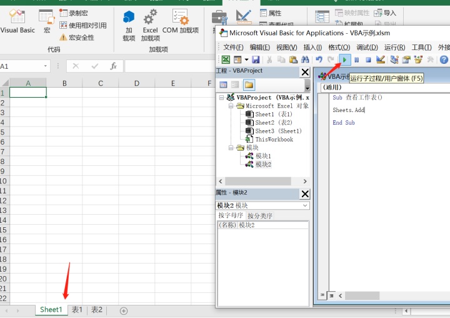
Task: Select row 5 header
Action: pos(3,132)
